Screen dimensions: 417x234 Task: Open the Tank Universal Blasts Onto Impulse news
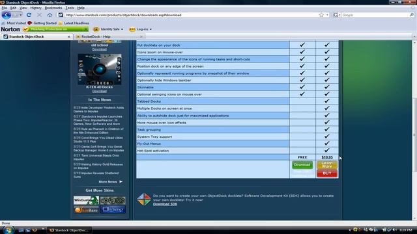point(96,157)
